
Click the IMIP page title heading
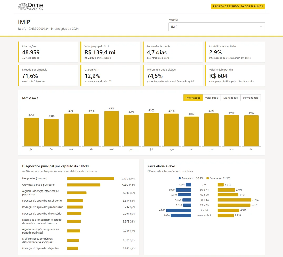coord(24,22)
